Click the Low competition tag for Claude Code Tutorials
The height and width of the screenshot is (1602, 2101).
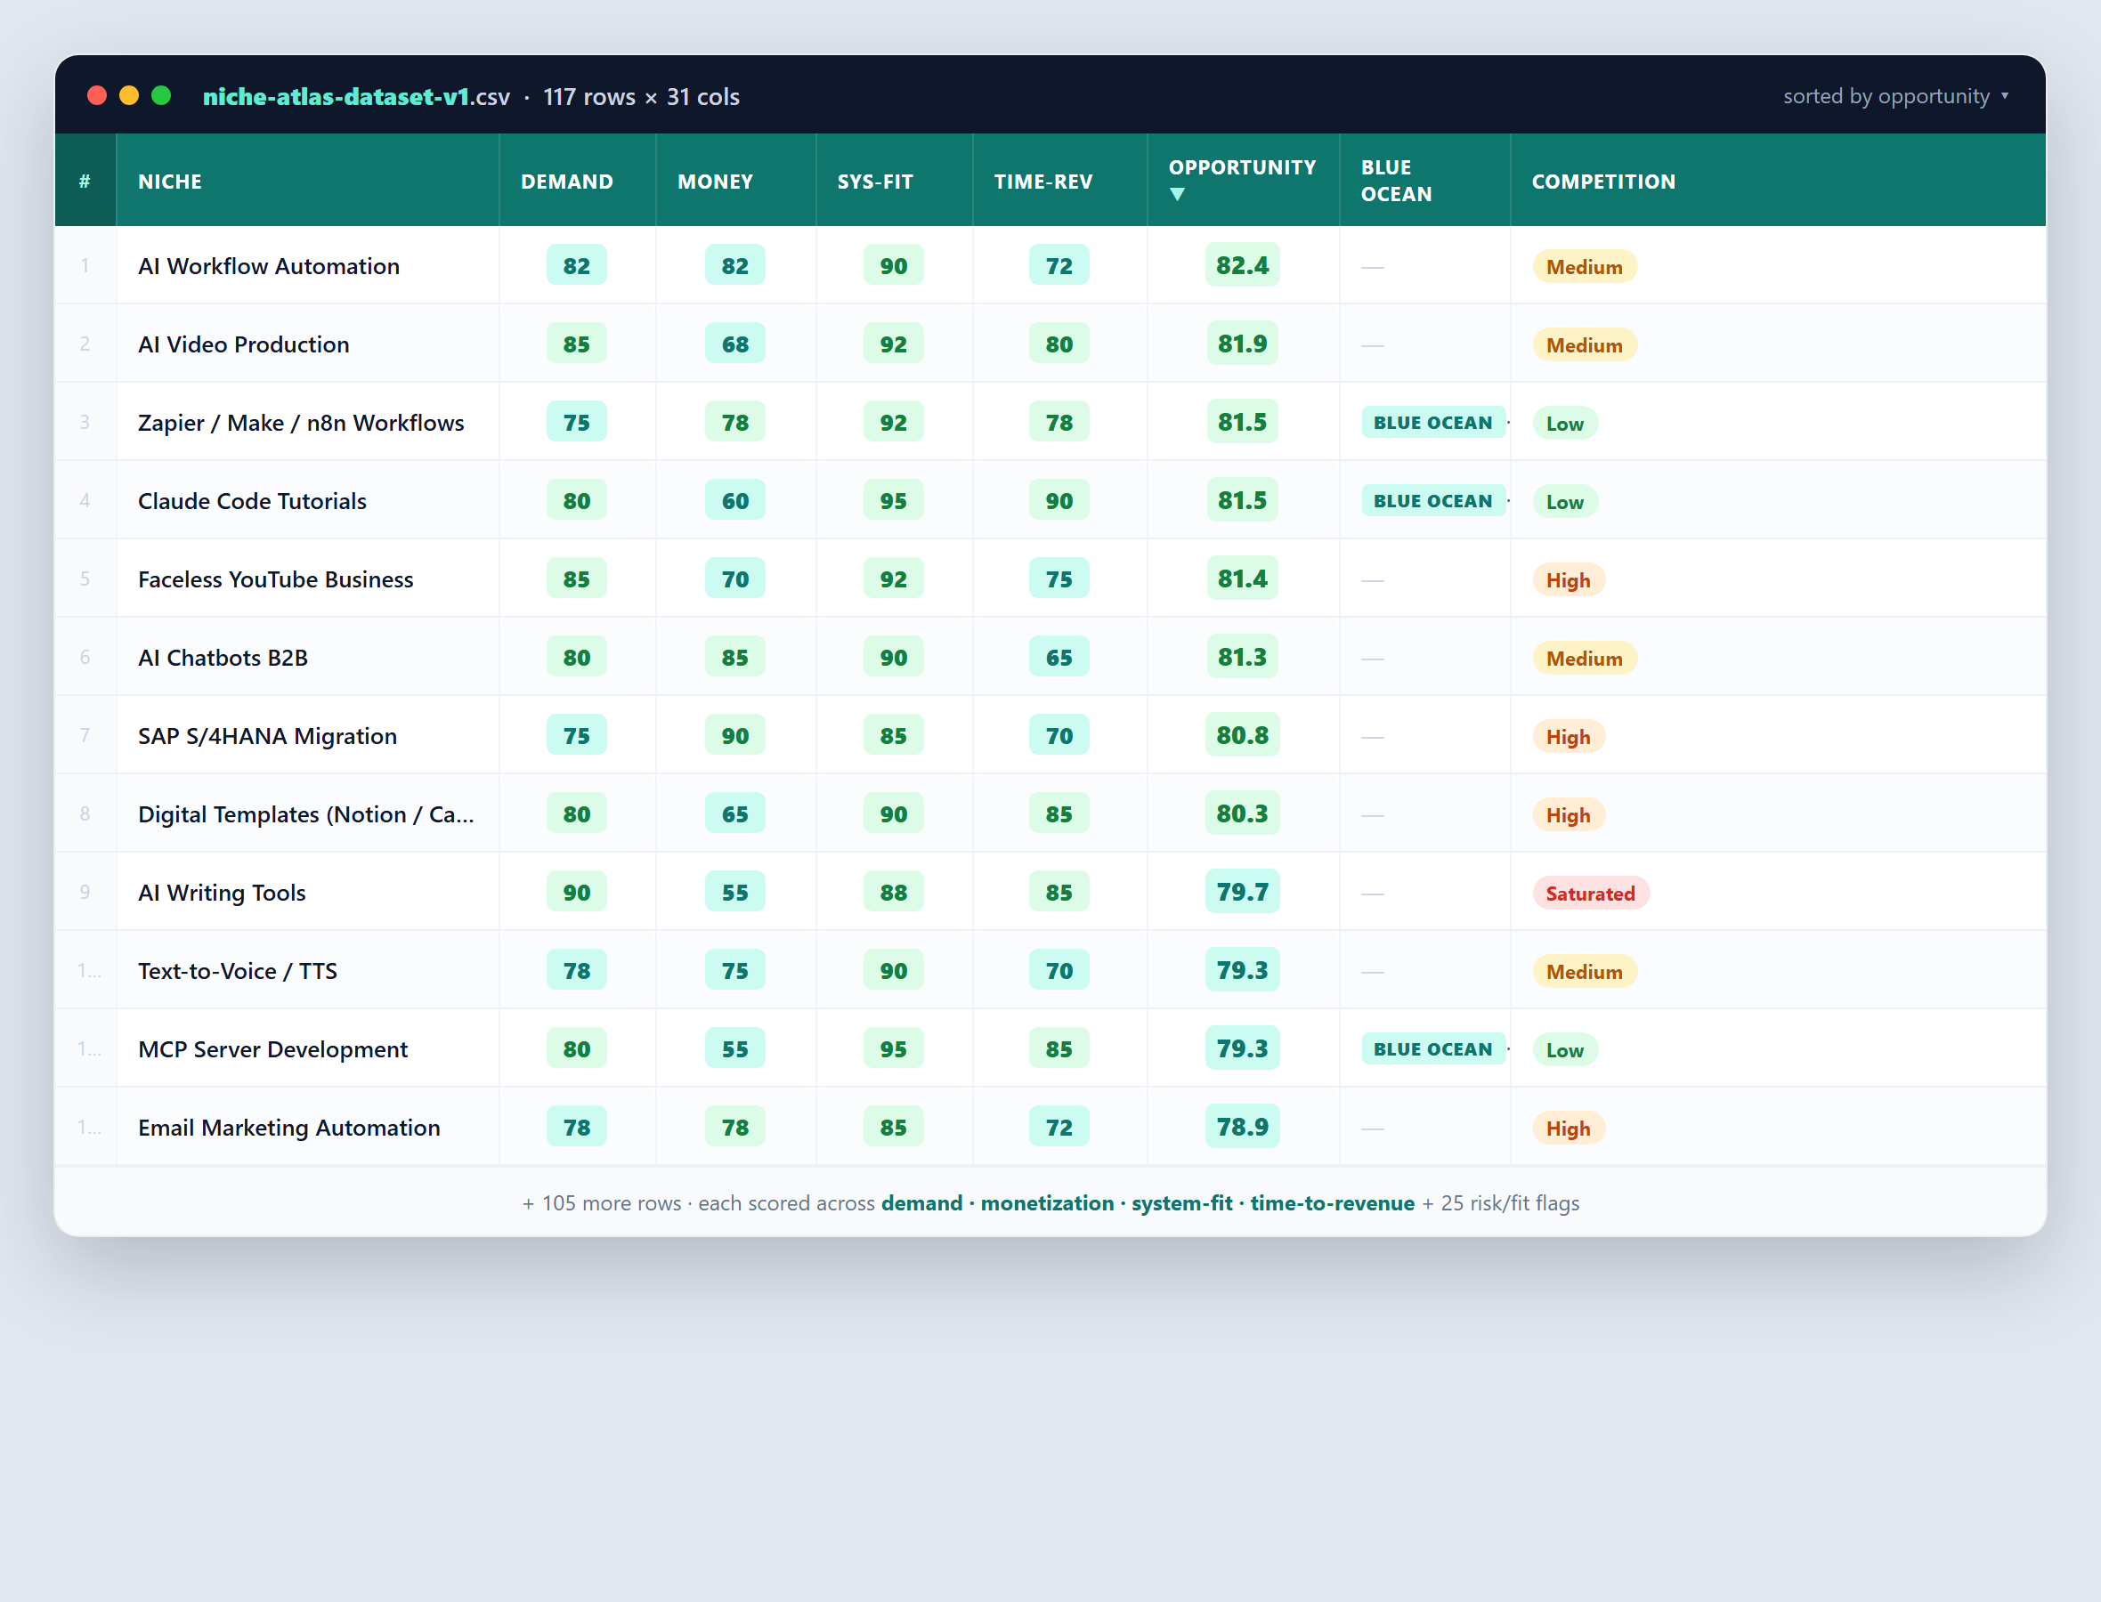coord(1564,502)
